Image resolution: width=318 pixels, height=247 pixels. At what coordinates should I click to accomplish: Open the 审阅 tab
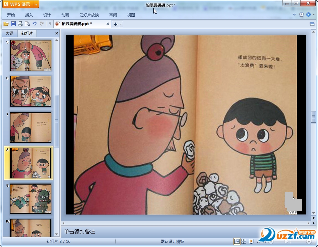[x=113, y=15]
